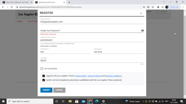The height and width of the screenshot is (104, 186).
Task: Toggle password visibility eye icon
Action: 143,30
